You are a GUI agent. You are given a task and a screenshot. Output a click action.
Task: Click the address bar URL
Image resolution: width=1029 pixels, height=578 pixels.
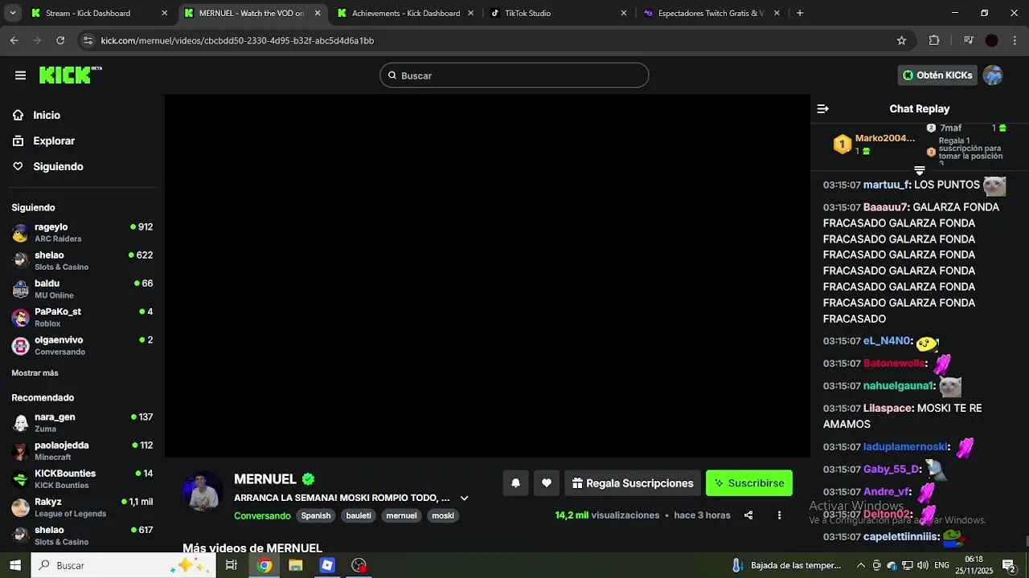(237, 40)
